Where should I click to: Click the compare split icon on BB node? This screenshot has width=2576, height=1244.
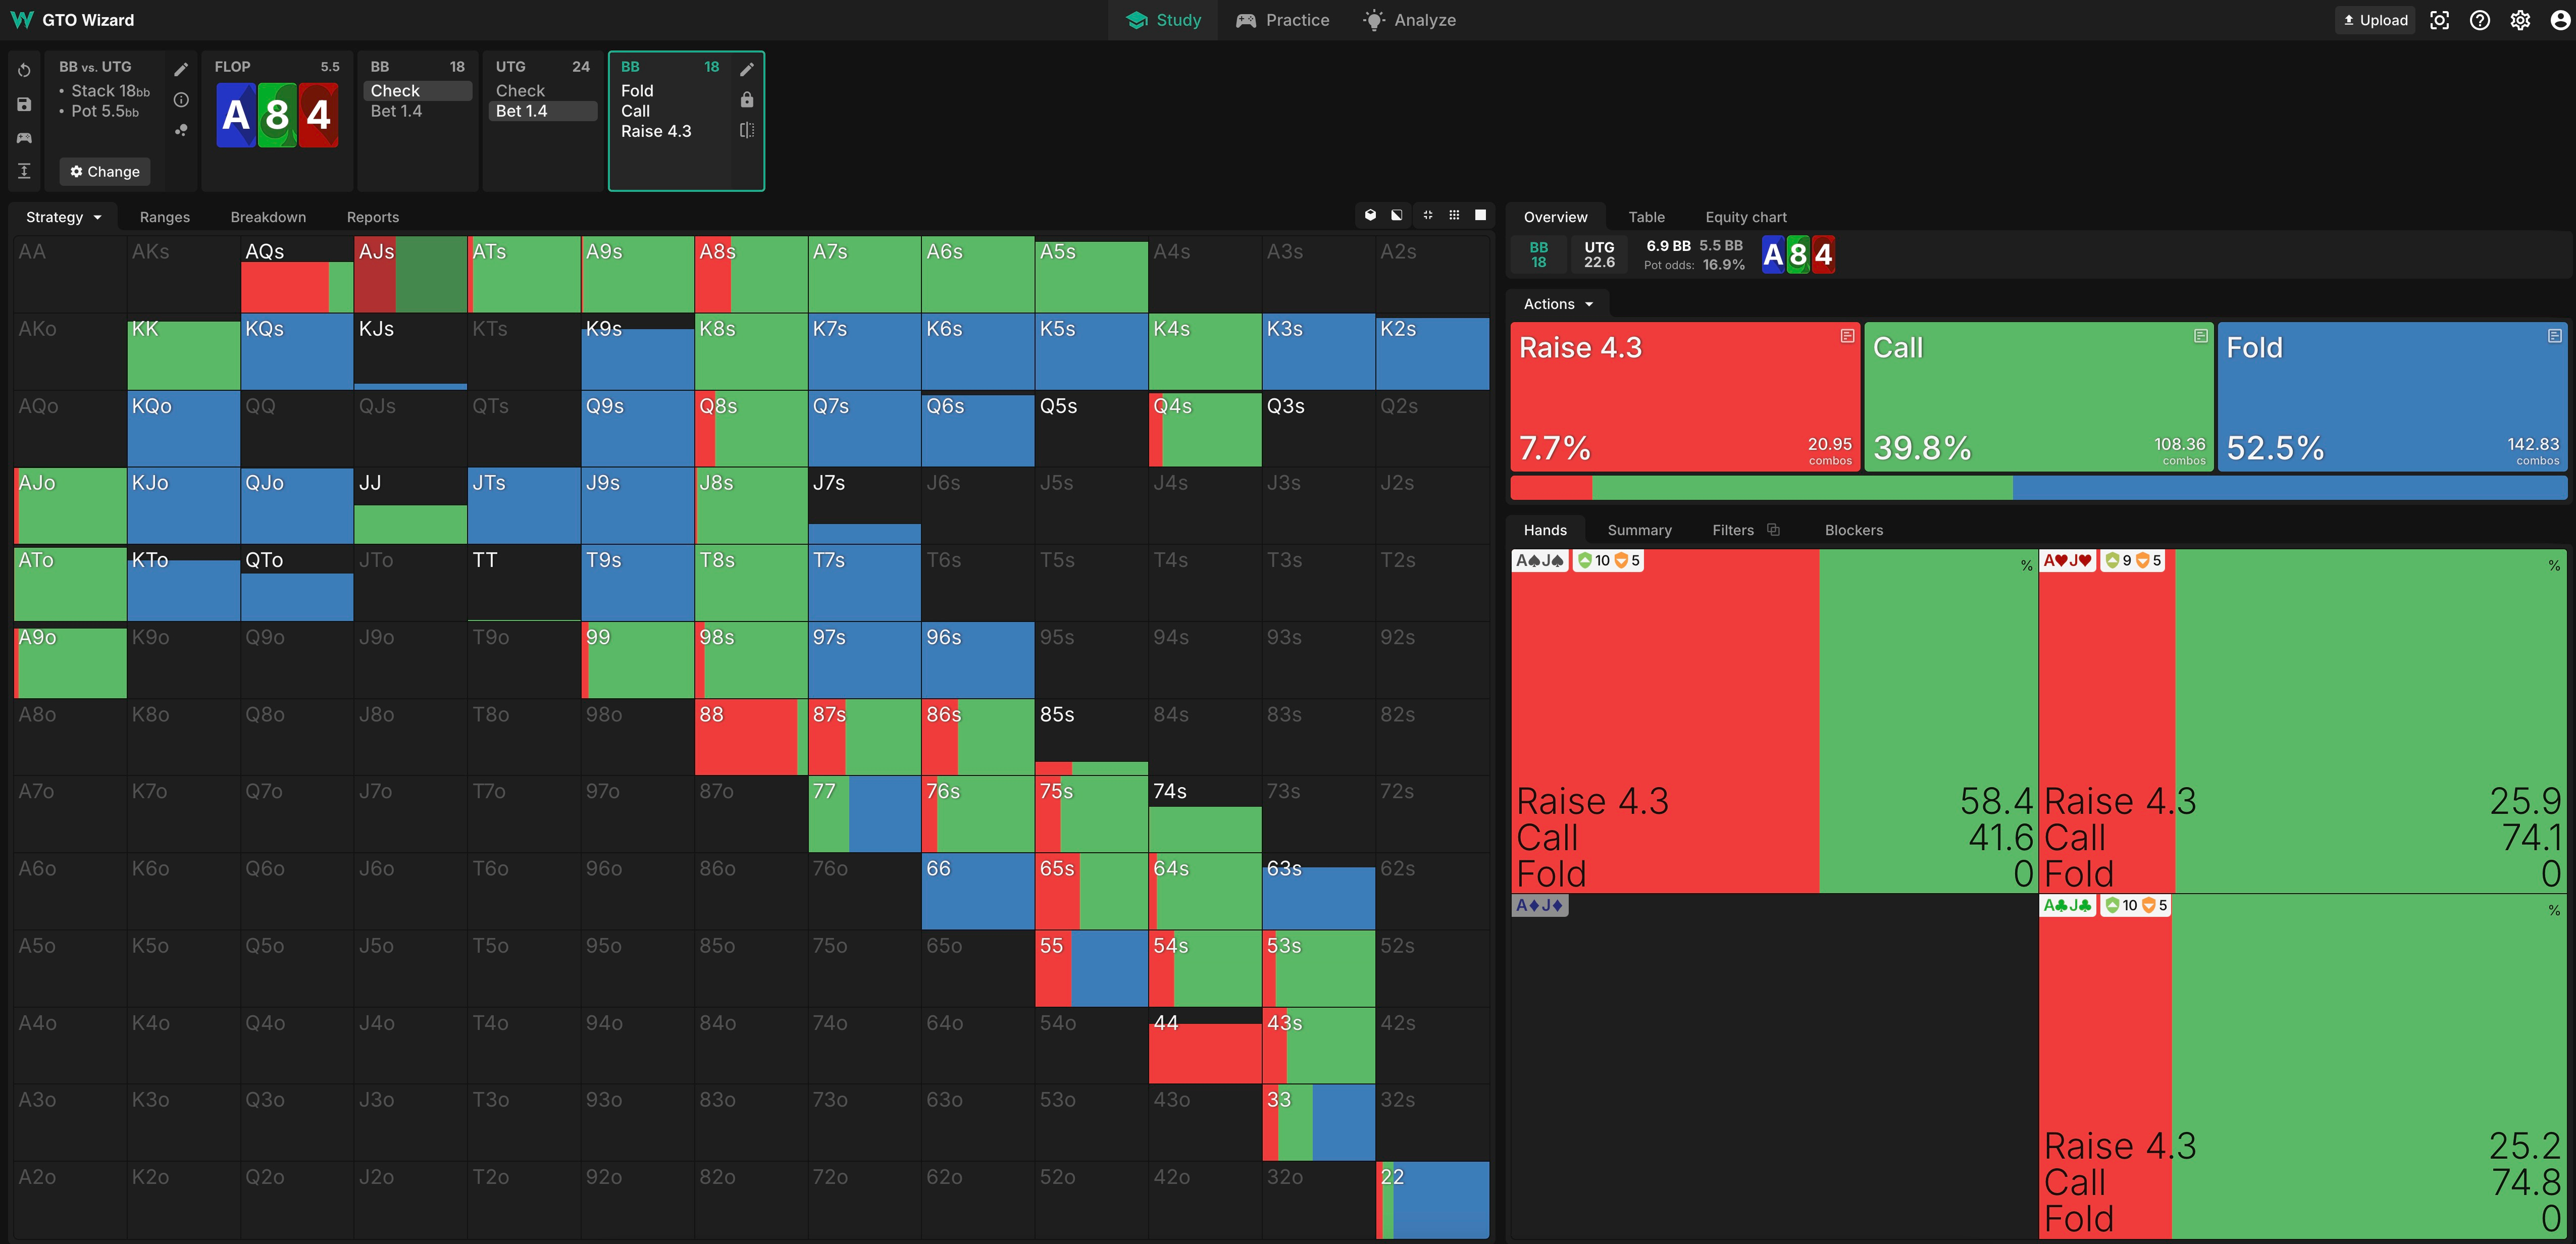point(746,130)
